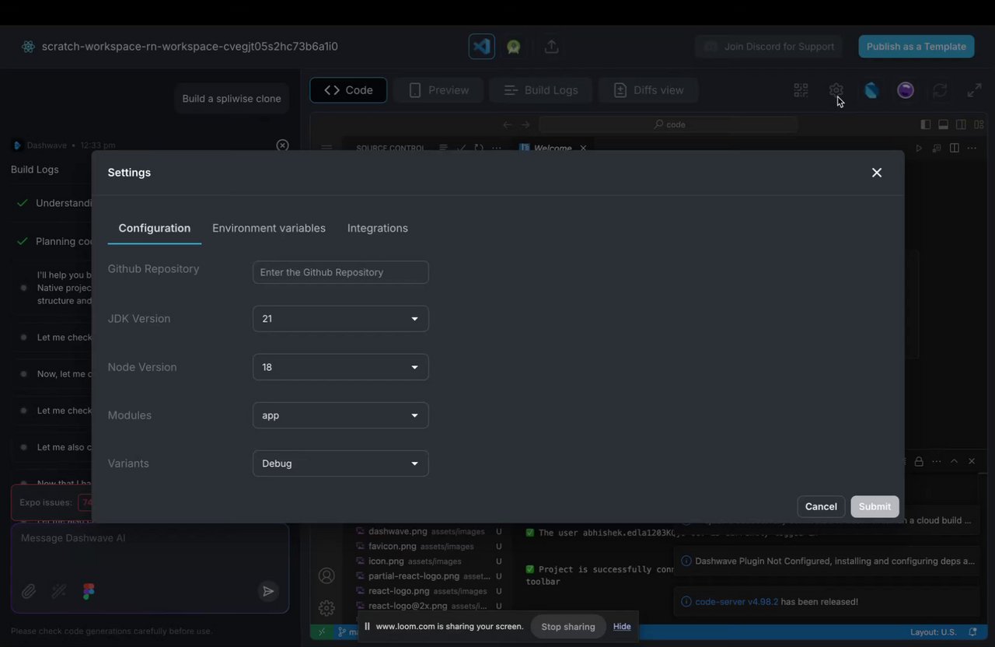This screenshot has height=647, width=995.
Task: Select the Code view tab
Action: 348,90
